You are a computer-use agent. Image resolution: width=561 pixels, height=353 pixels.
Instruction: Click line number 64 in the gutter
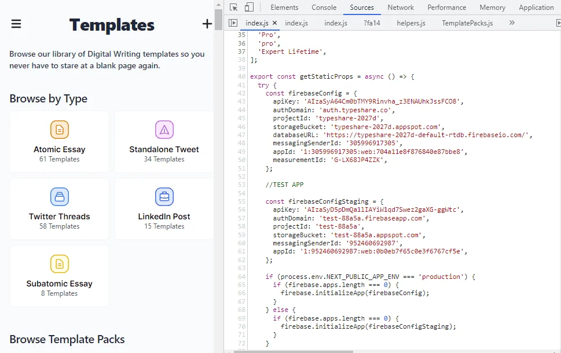(x=241, y=277)
